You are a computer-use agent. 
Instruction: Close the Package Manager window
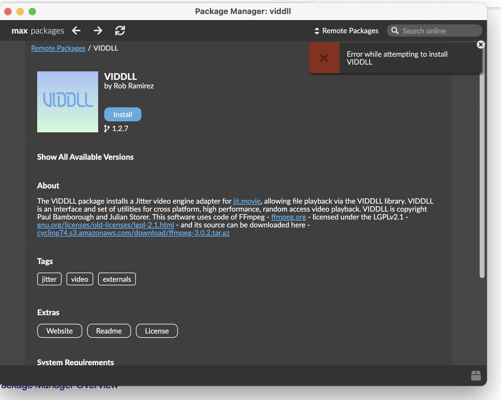tap(8, 12)
